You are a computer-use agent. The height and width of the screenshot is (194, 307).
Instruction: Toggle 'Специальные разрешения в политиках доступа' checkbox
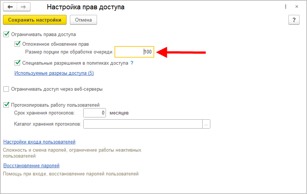(x=17, y=63)
